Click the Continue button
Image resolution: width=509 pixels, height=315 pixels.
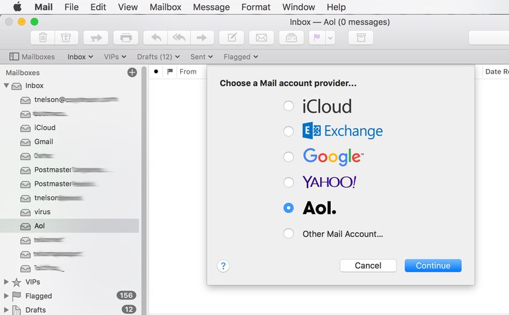(433, 266)
